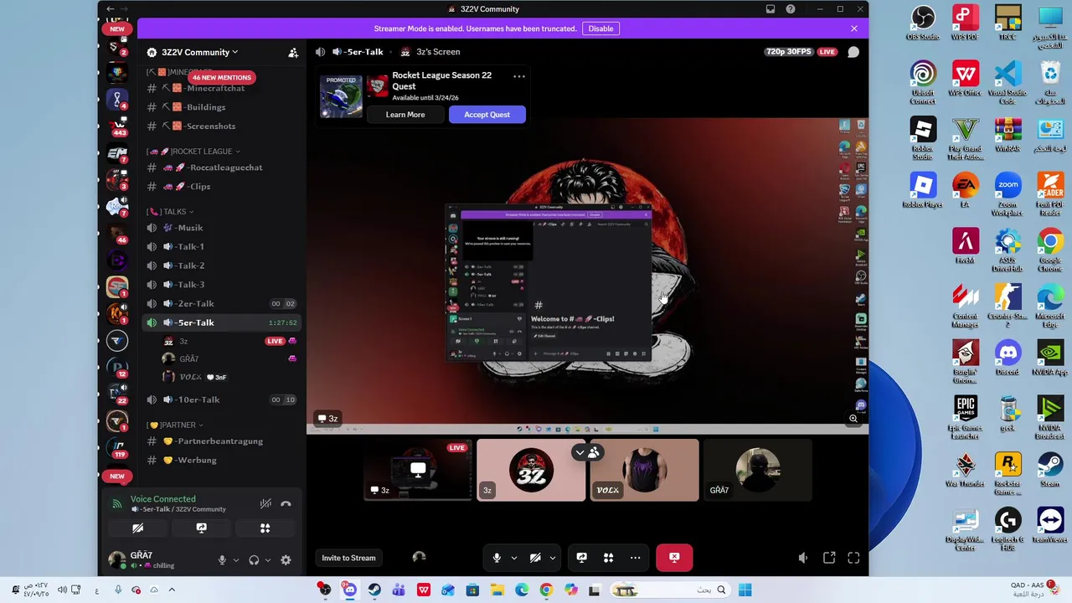The height and width of the screenshot is (603, 1072).
Task: Open the -Minecraftchat text channel
Action: point(221,88)
